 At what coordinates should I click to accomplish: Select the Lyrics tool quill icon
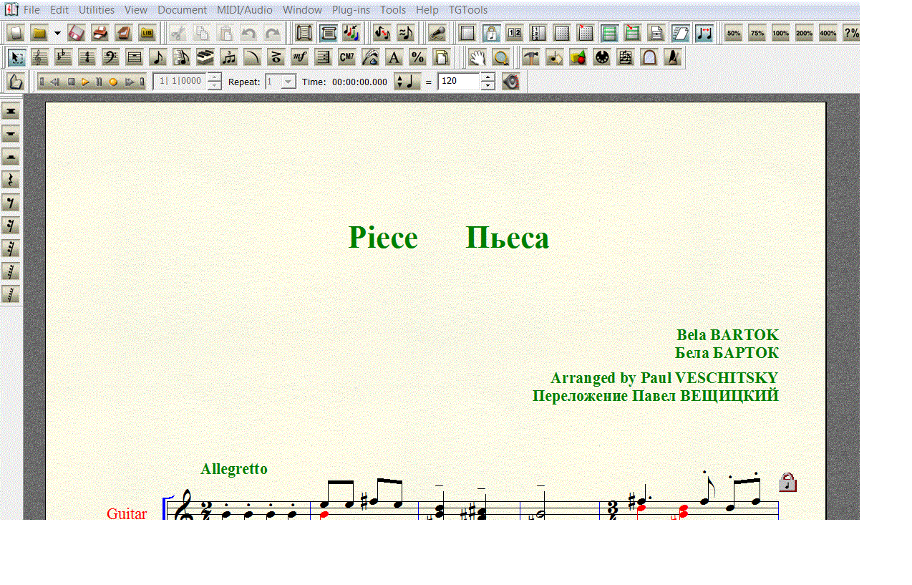pyautogui.click(x=371, y=58)
